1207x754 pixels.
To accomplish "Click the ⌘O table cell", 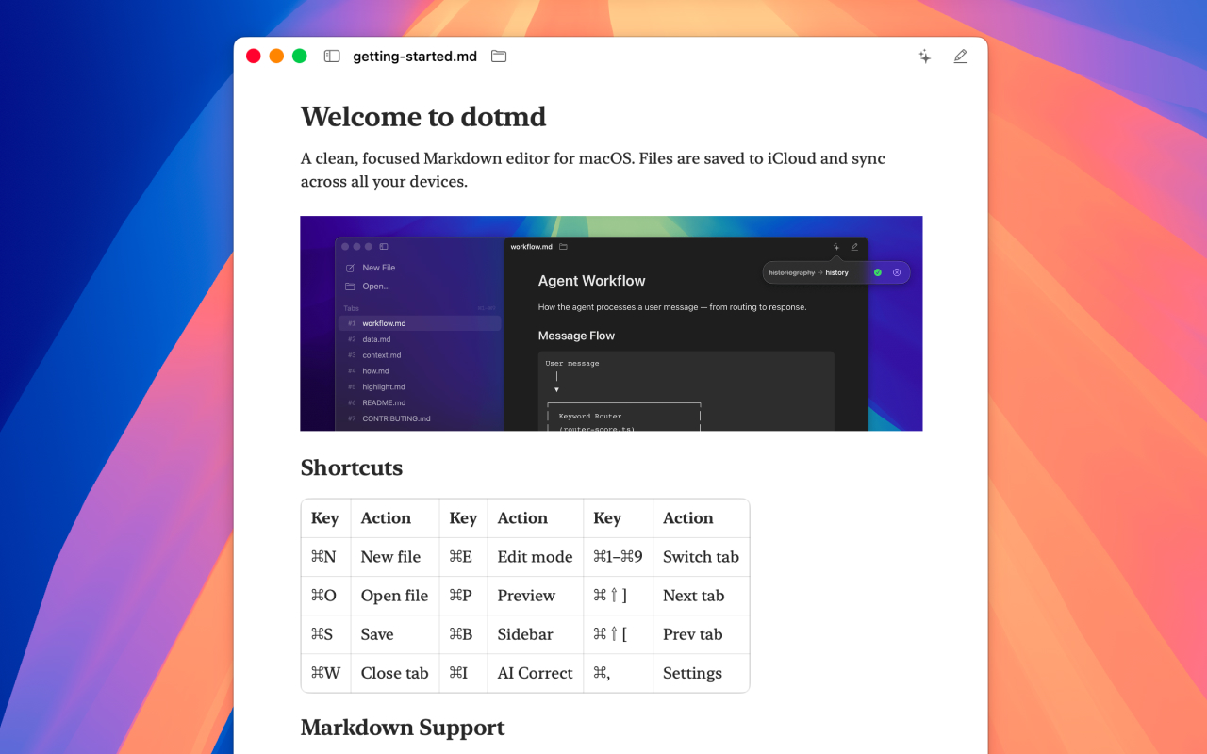I will (x=325, y=596).
